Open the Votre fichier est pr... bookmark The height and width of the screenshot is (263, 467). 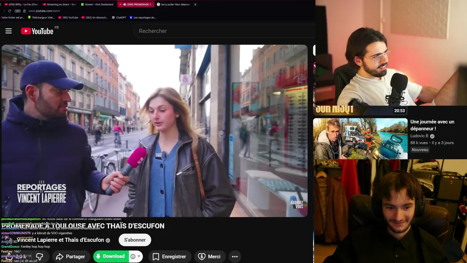(12, 18)
